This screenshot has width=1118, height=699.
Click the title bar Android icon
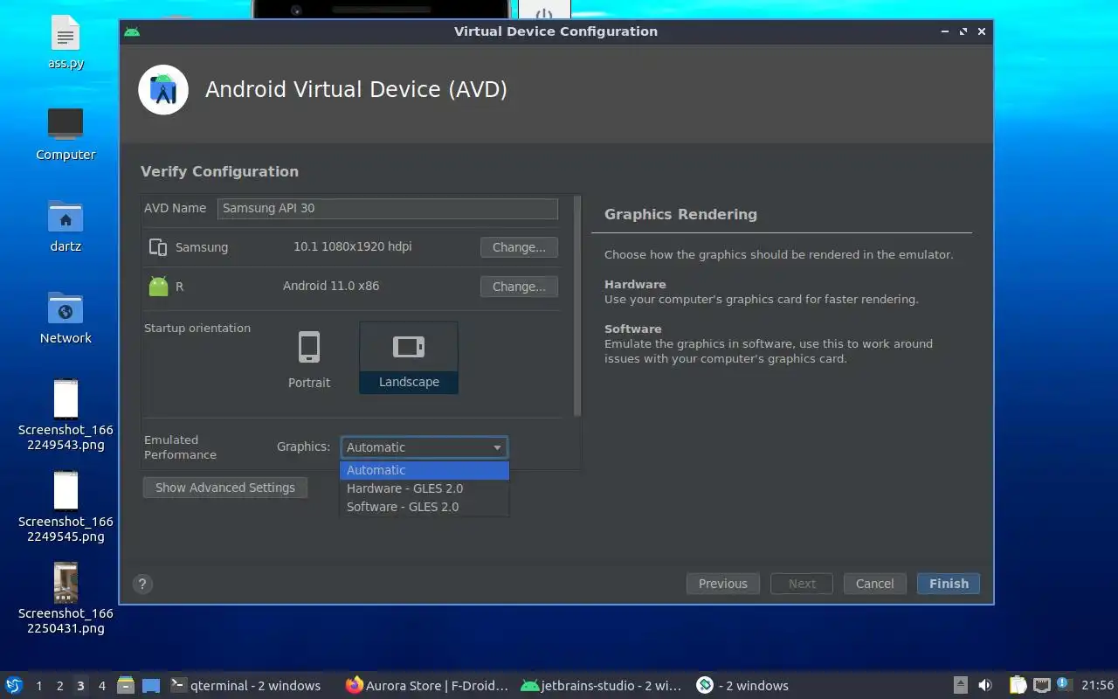click(132, 31)
